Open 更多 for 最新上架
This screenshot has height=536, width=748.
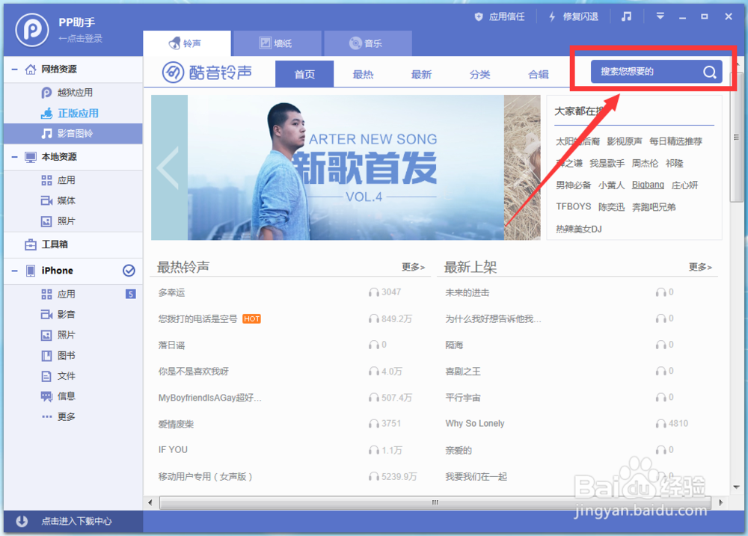pos(700,267)
